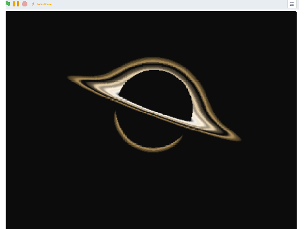Click the orange Turbo Mode lightning icon

[x=33, y=4]
